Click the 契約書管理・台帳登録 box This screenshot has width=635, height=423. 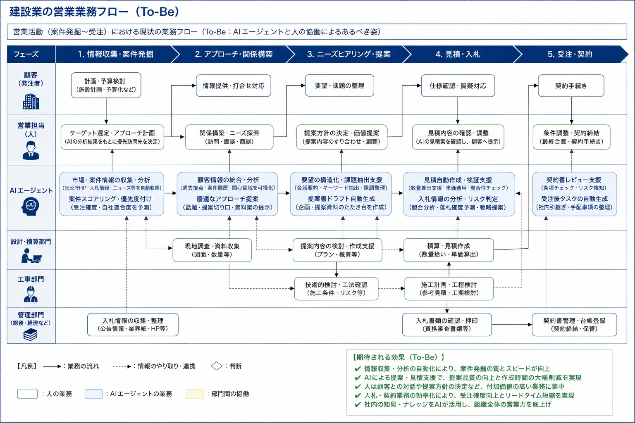574,324
